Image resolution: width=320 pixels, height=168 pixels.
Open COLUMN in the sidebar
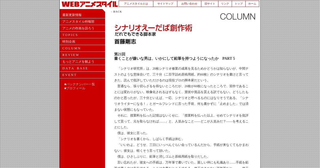click(82, 48)
